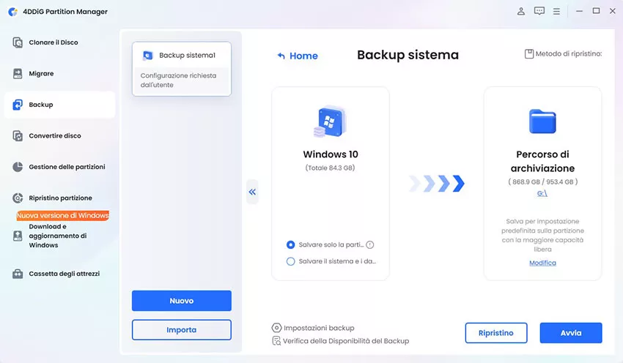Click info icon beside Salvare solo la parti
Screen dimensions: 623x363
tap(370, 244)
